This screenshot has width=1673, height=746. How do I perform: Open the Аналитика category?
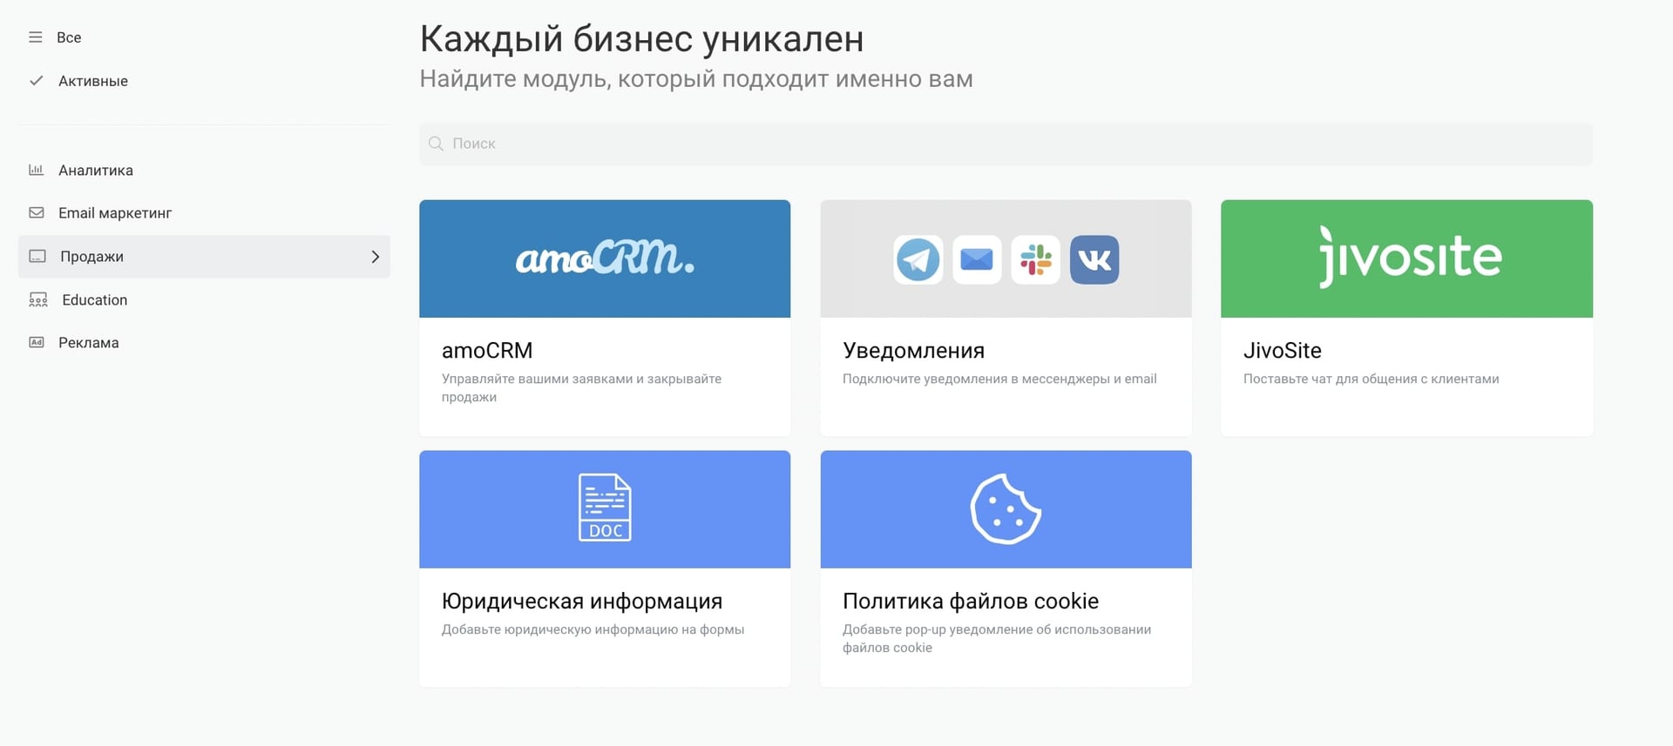pyautogui.click(x=96, y=171)
